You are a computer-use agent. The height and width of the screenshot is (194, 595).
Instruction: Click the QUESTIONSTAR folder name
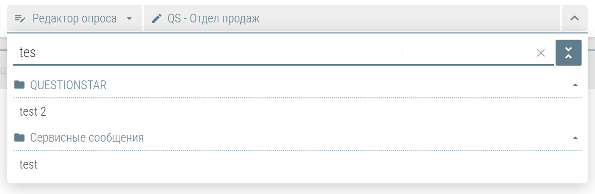click(x=68, y=85)
